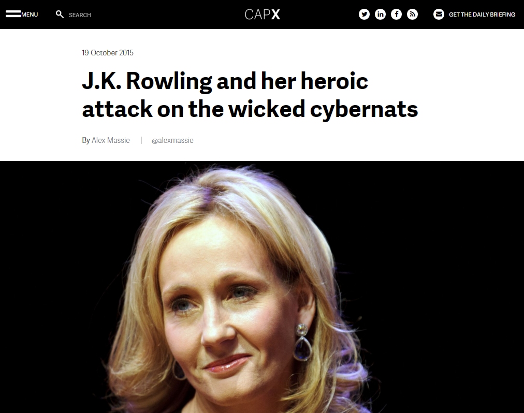The width and height of the screenshot is (524, 413).
Task: Open CapX's LinkedIn page icon
Action: point(380,14)
